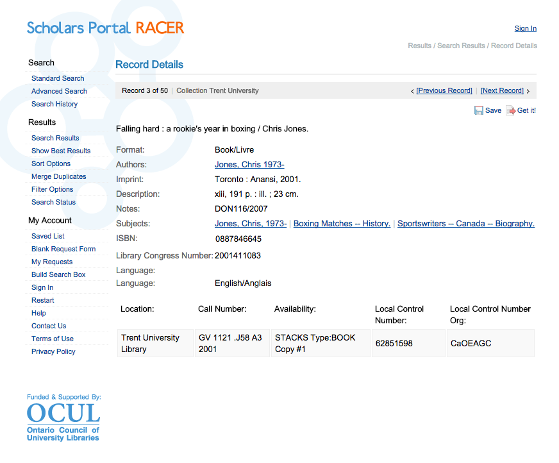Open Privacy Policy
This screenshot has height=463, width=559.
(x=53, y=351)
